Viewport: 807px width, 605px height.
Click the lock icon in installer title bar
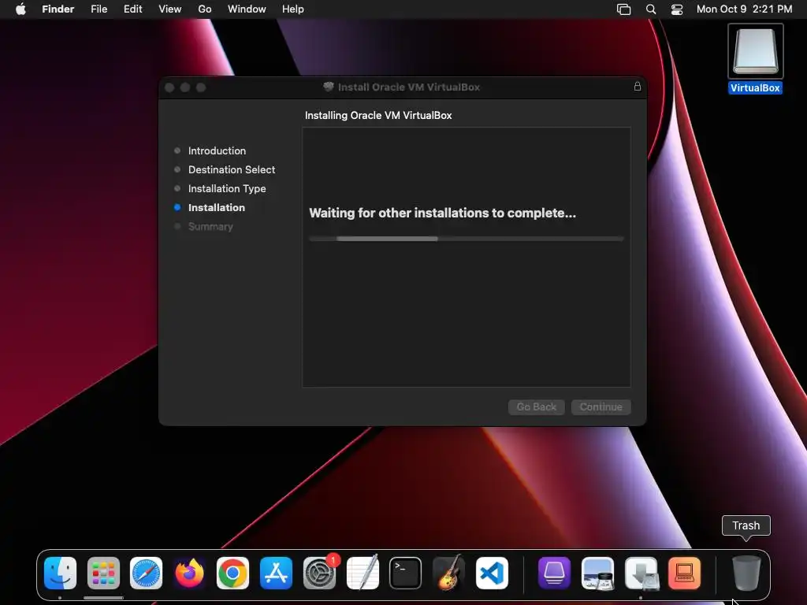click(x=637, y=87)
